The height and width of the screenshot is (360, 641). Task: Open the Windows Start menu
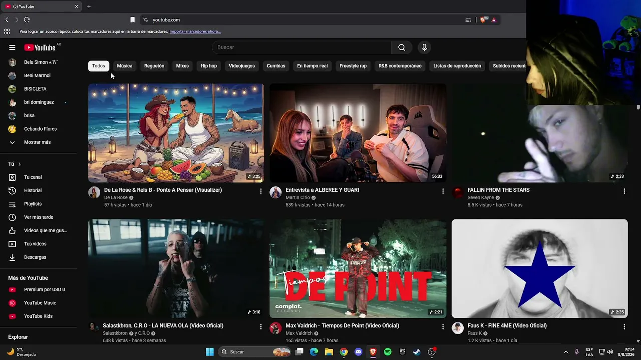[x=210, y=352]
